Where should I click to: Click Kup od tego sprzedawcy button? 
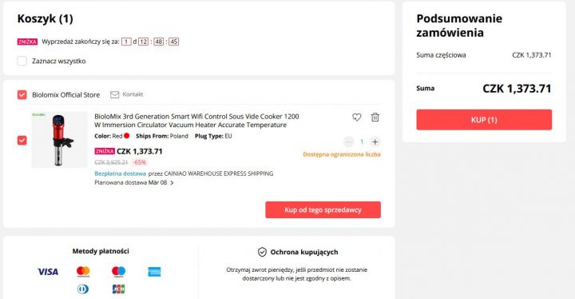point(323,209)
